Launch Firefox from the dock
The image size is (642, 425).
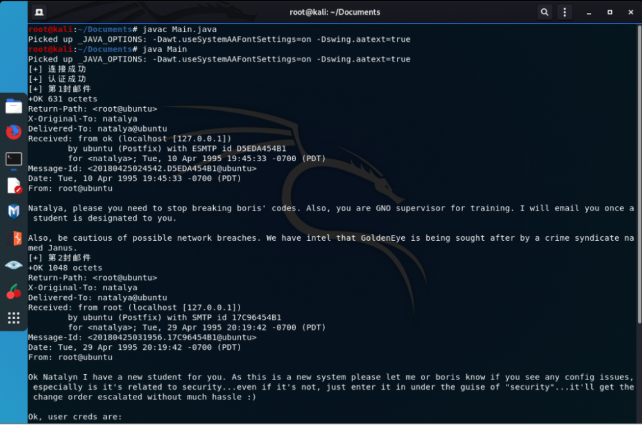[x=13, y=132]
